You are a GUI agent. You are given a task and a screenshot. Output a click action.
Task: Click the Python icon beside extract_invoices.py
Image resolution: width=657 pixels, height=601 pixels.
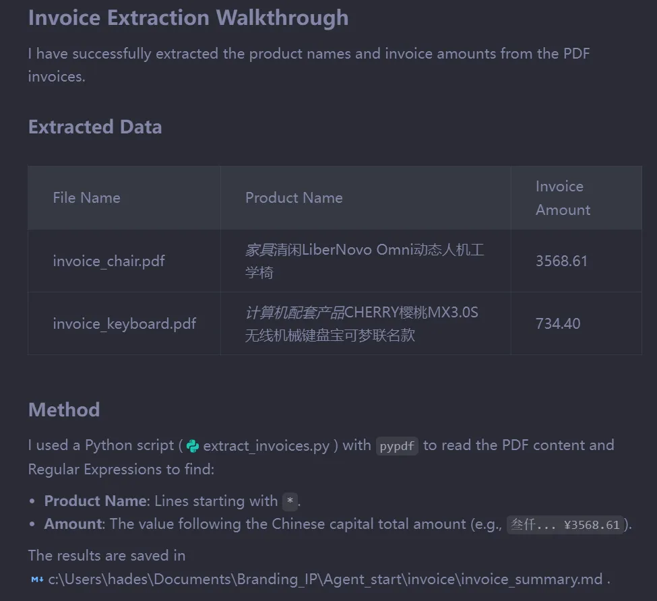point(193,445)
